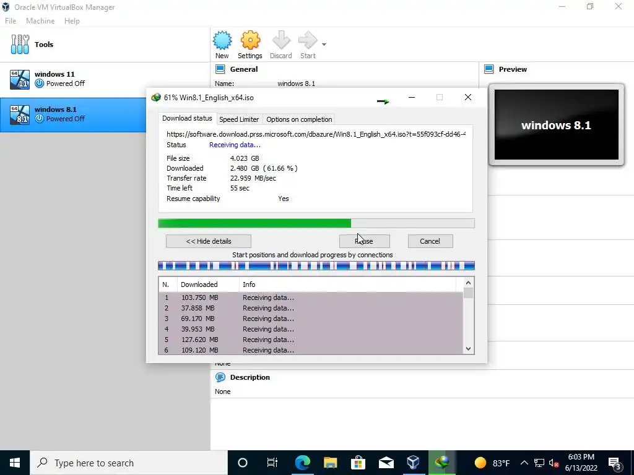The height and width of the screenshot is (475, 634).
Task: Click the Description section speech icon
Action: click(220, 377)
